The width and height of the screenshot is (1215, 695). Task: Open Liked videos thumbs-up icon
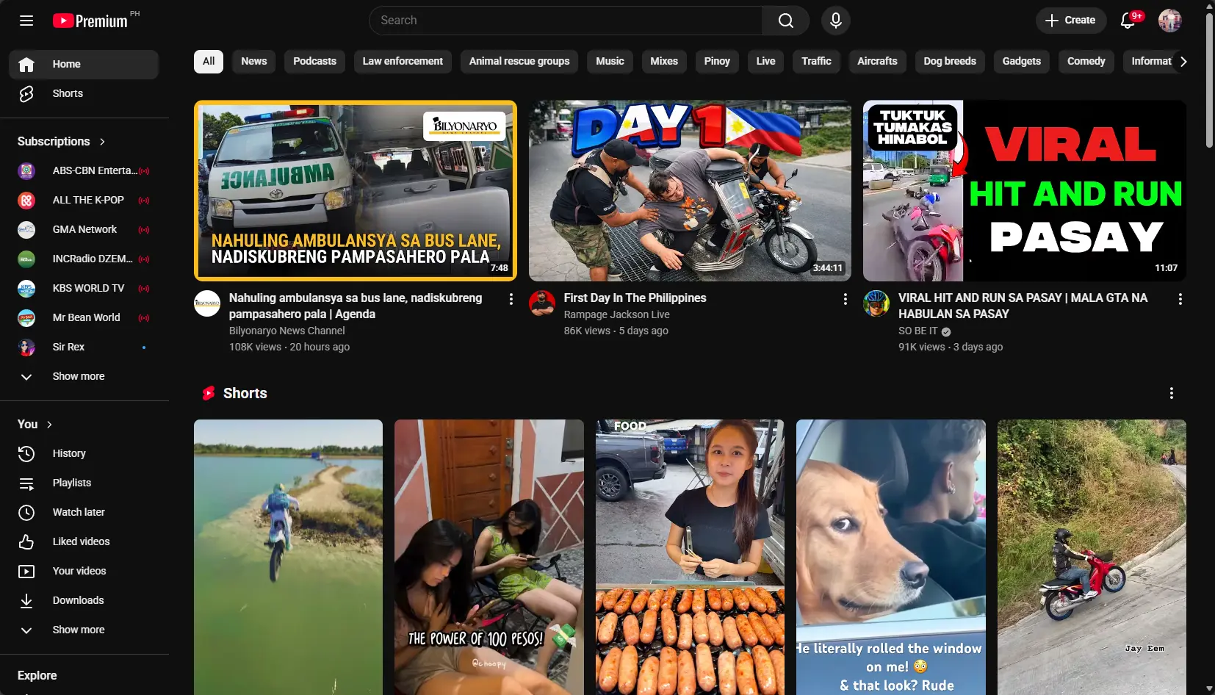(x=26, y=541)
